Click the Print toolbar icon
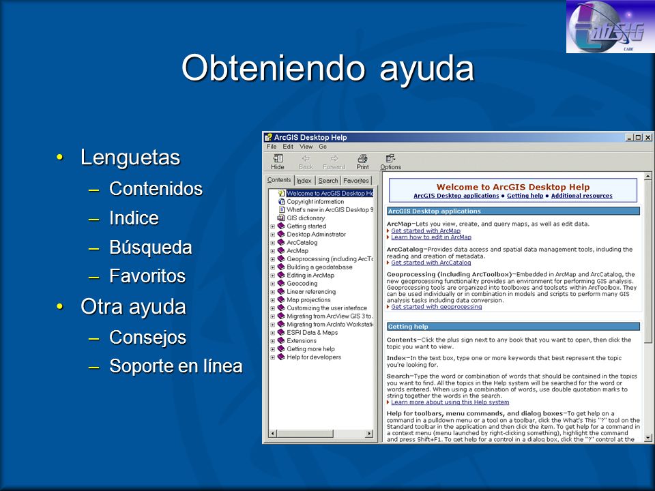The height and width of the screenshot is (491, 655). click(362, 159)
